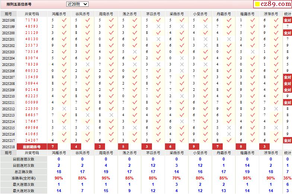Click the red current kill number 3 under 浮萍杀号
The width and height of the screenshot is (292, 194).
pos(264,147)
